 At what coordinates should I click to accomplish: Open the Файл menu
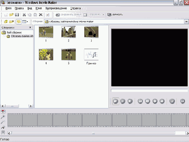pyautogui.click(x=8, y=8)
